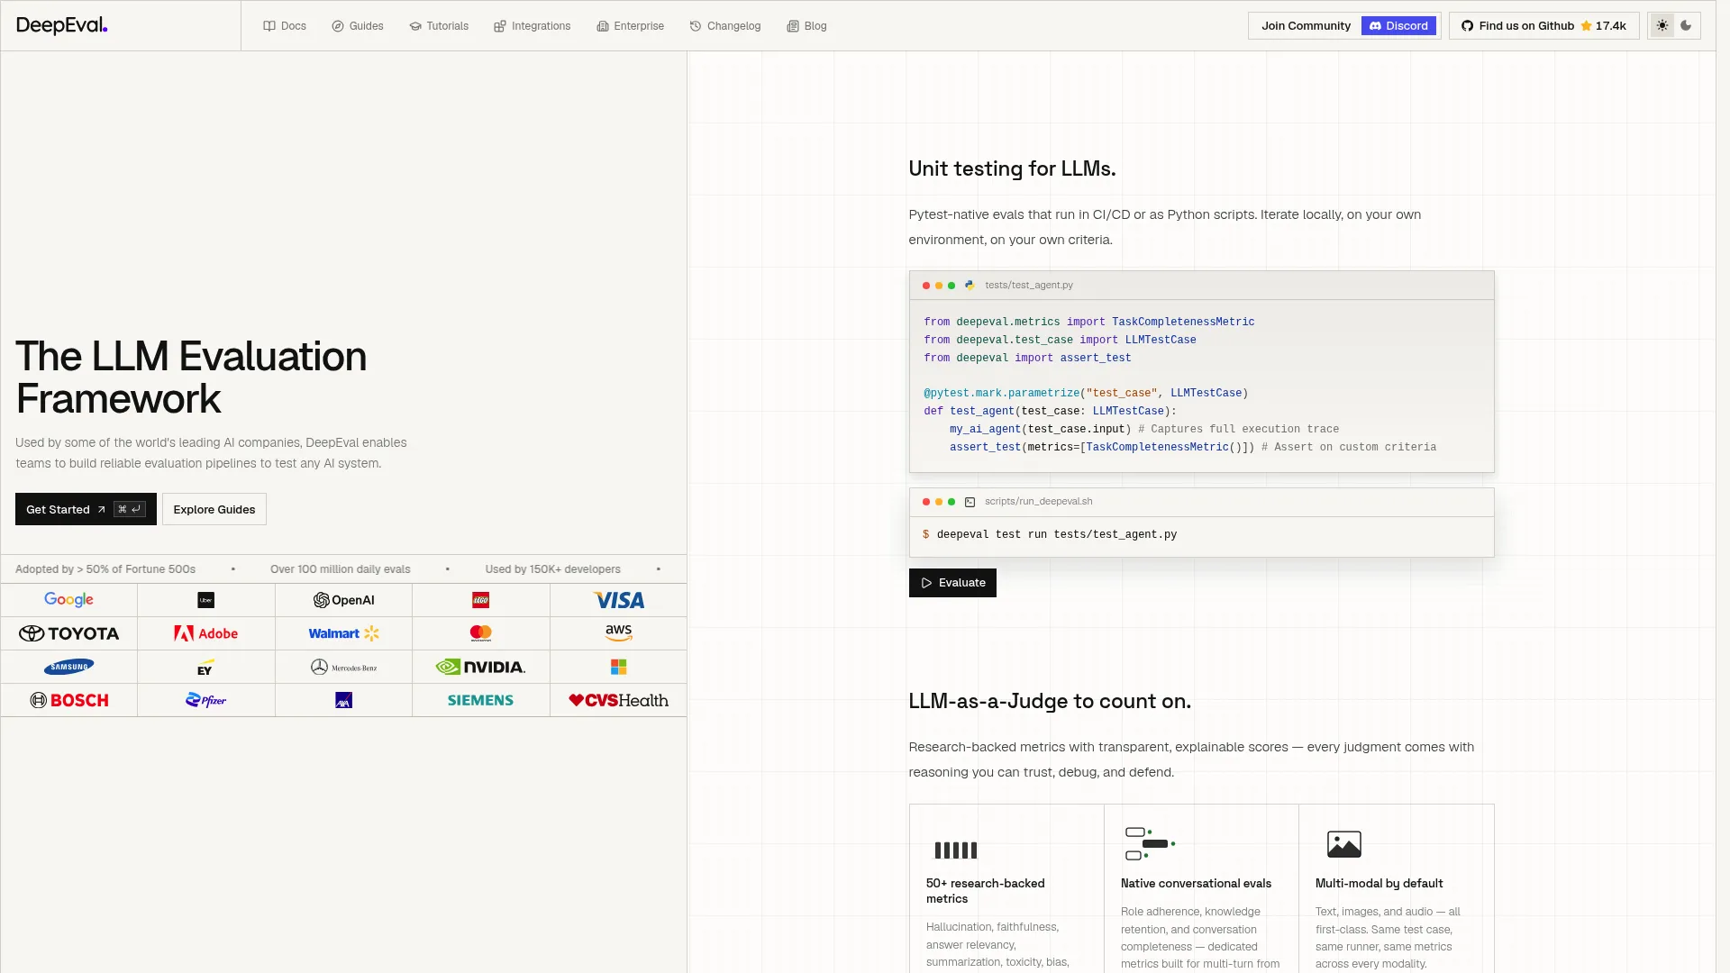This screenshot has height=973, width=1730.
Task: Open Find us on Github link
Action: pos(1543,26)
